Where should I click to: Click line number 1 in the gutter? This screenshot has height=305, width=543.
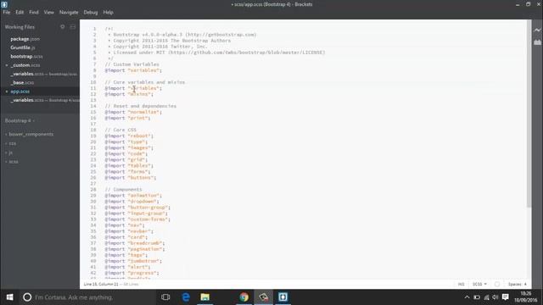[x=94, y=29]
